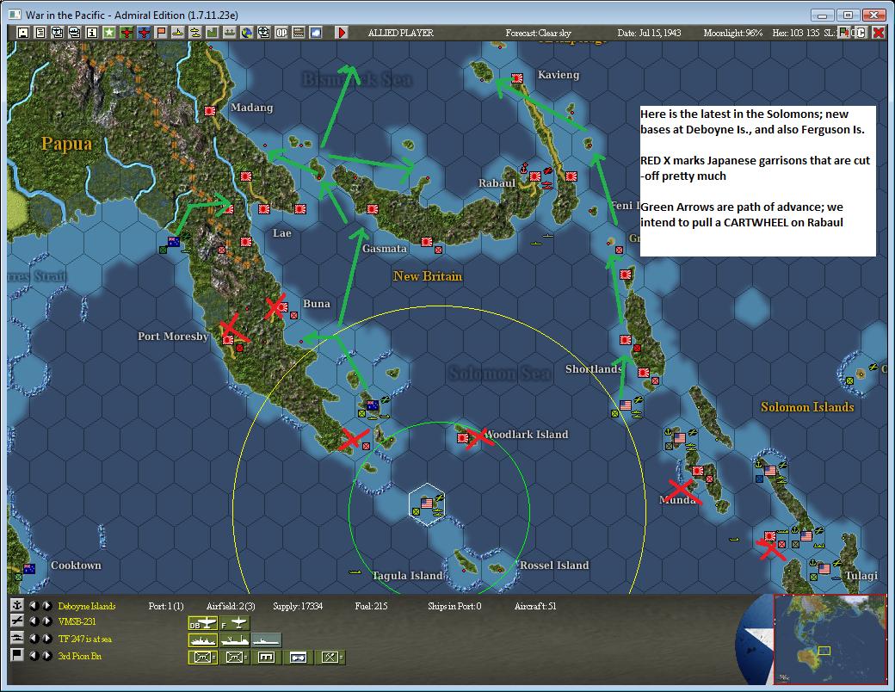Go to previous base using left arrow

(x=34, y=606)
